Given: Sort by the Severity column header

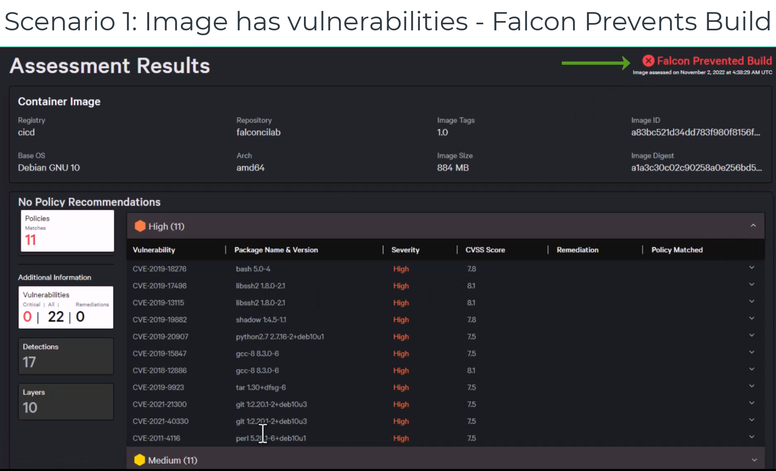Looking at the screenshot, I should click(x=405, y=250).
